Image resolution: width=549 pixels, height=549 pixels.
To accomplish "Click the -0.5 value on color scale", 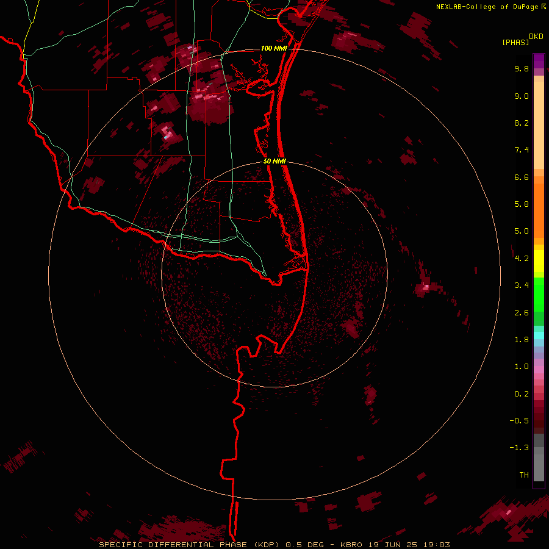I will tap(519, 421).
